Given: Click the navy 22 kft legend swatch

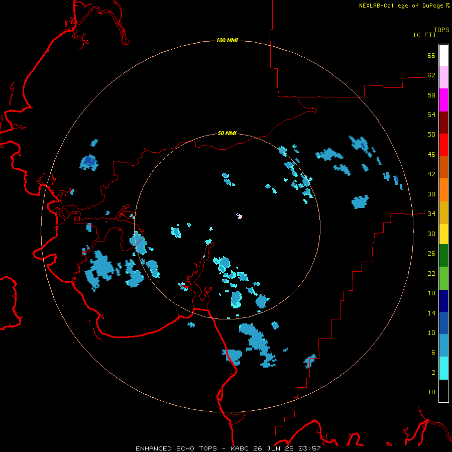Looking at the screenshot, I should (x=443, y=301).
